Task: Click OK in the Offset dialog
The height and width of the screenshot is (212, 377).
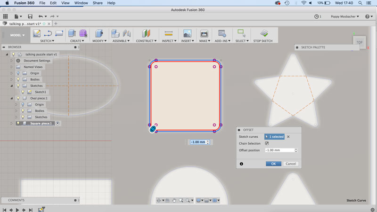Action: [x=273, y=164]
